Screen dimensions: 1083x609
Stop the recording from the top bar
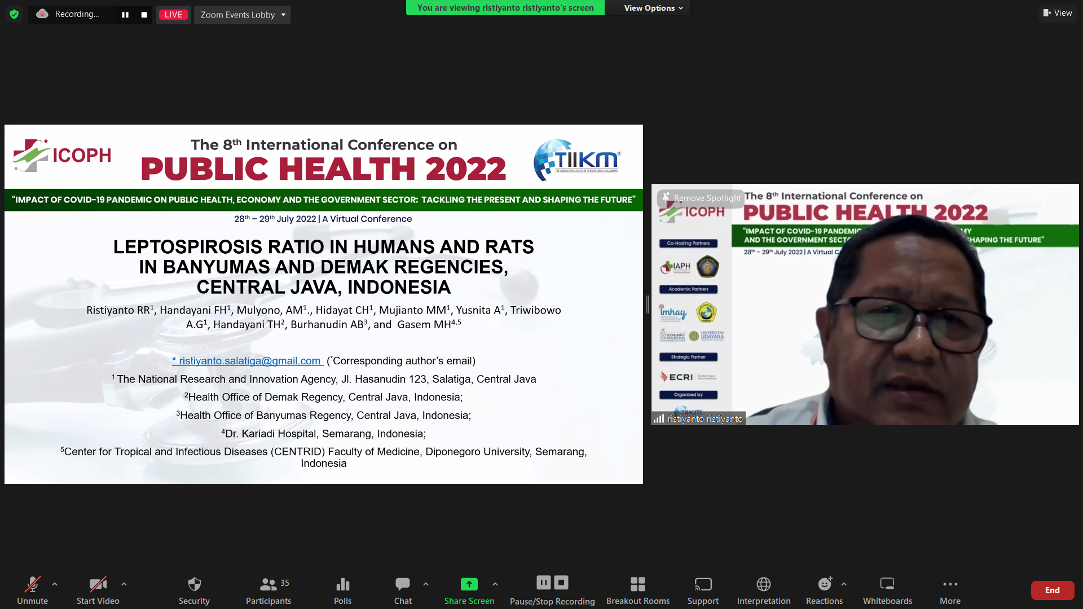click(x=144, y=15)
